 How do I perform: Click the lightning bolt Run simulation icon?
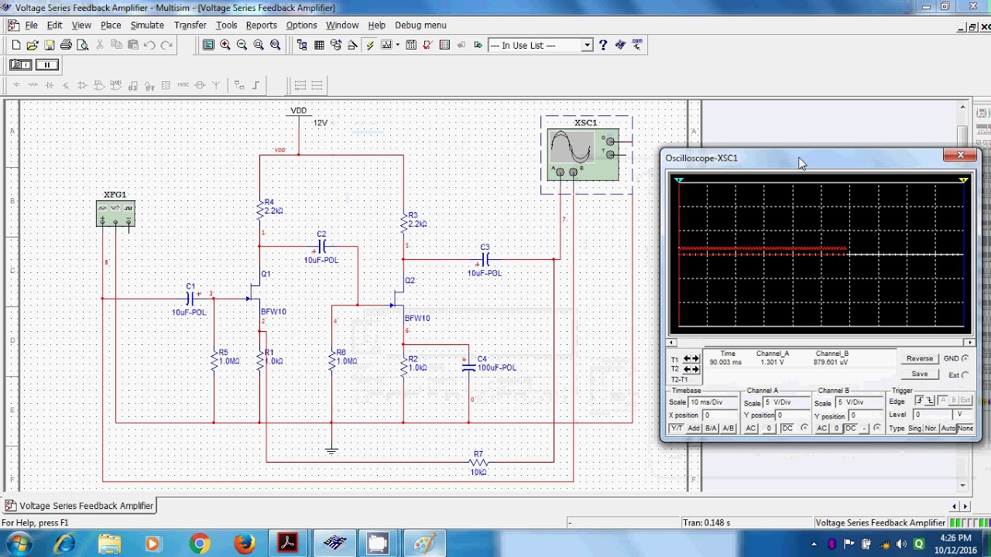click(x=370, y=46)
